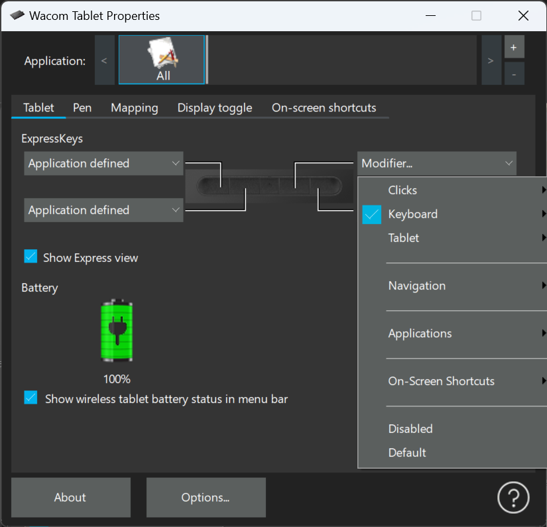Click the left arrow in application list
Screen dimensions: 547x527
point(104,60)
